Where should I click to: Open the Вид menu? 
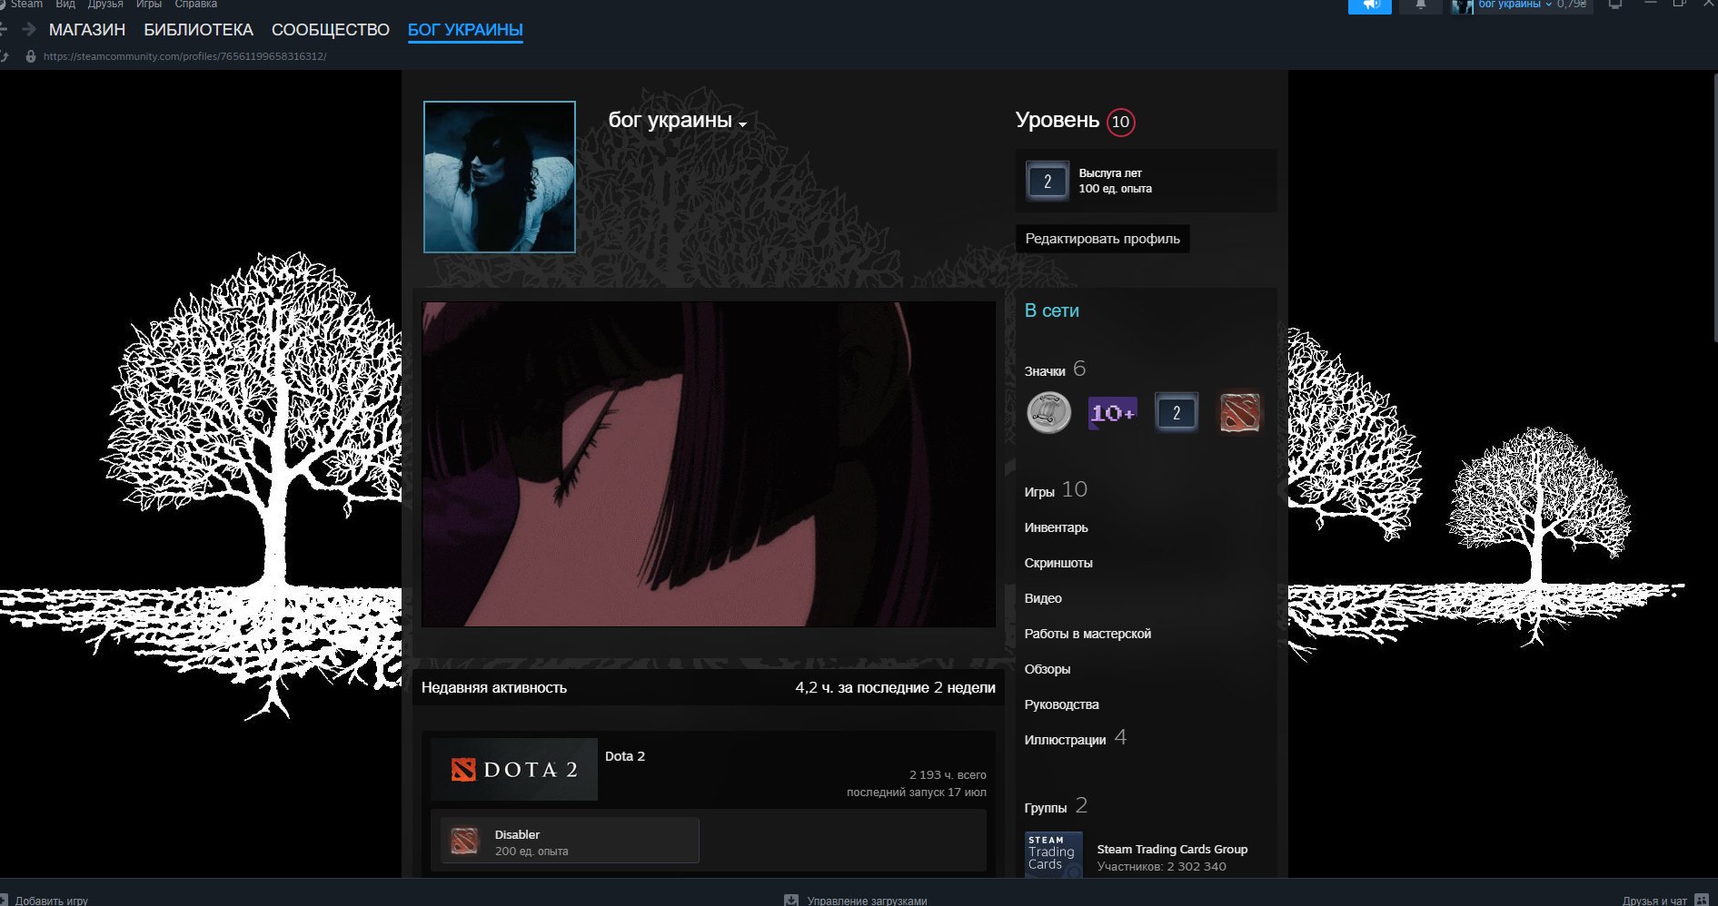click(65, 5)
